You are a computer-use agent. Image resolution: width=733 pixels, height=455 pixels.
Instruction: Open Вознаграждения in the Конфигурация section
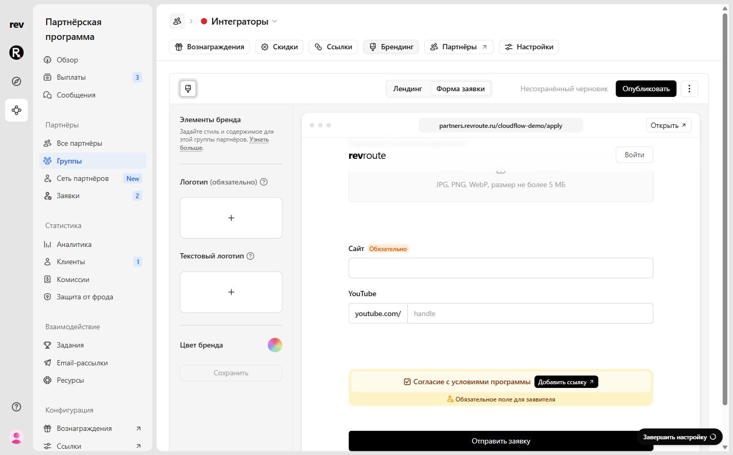click(x=93, y=428)
